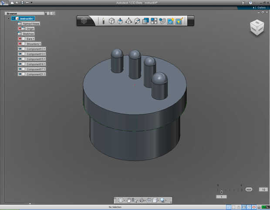Open the dropdown arrow after the Orbit tool
Image resolution: width=270 pixels, height=210 pixels.
coord(124,200)
